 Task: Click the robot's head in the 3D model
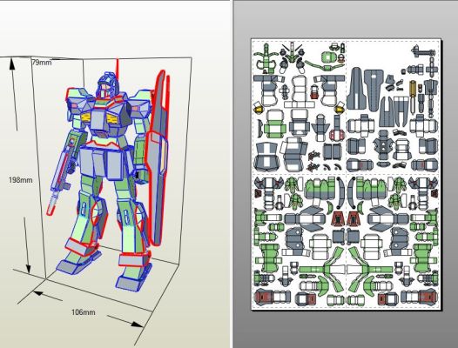coord(107,85)
